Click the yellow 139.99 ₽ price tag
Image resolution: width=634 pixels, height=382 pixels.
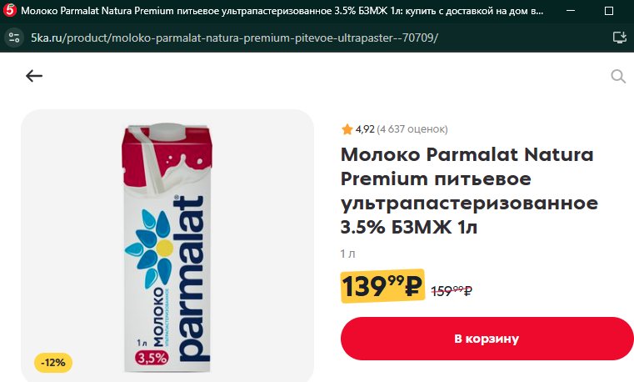(x=382, y=286)
